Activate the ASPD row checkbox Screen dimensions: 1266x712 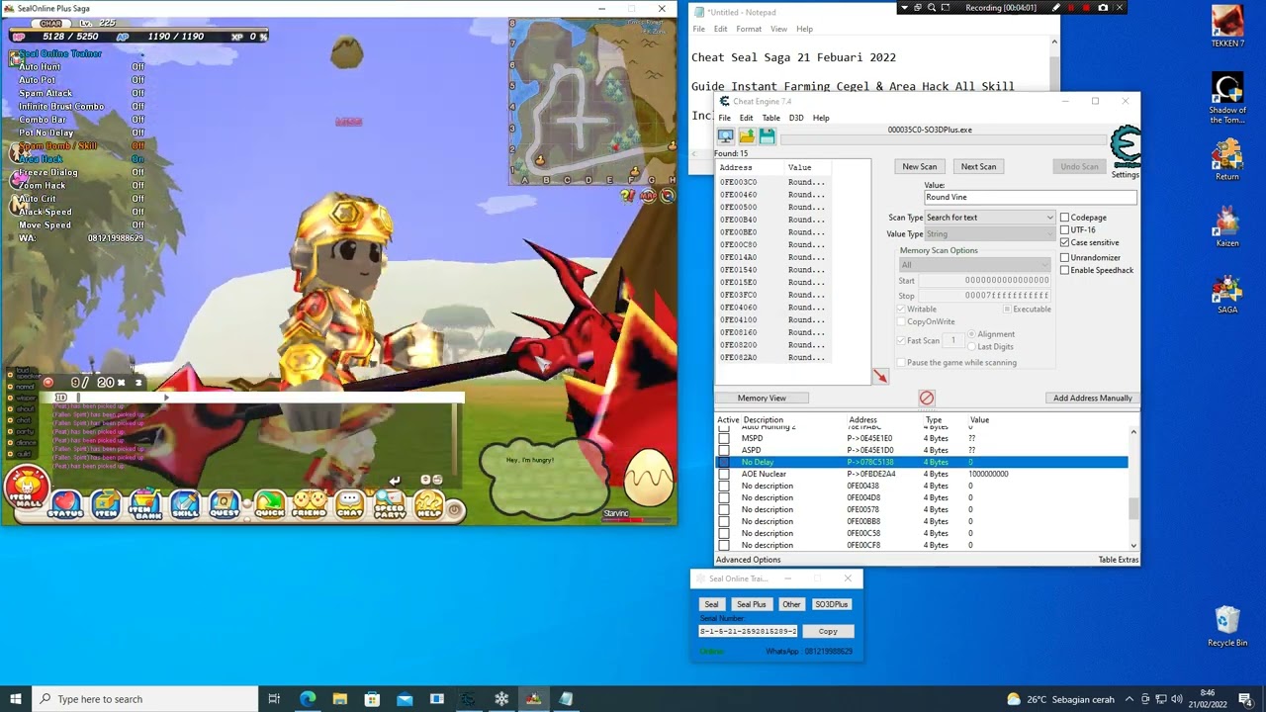724,450
